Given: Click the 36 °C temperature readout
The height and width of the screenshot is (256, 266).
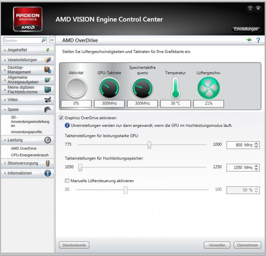Looking at the screenshot, I should [175, 103].
